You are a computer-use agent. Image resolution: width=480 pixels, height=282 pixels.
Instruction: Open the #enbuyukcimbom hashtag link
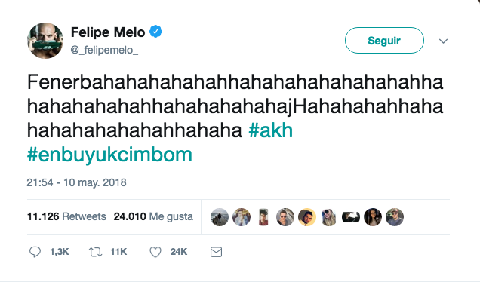109,155
